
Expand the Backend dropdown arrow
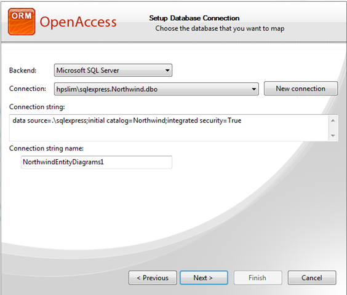point(167,71)
